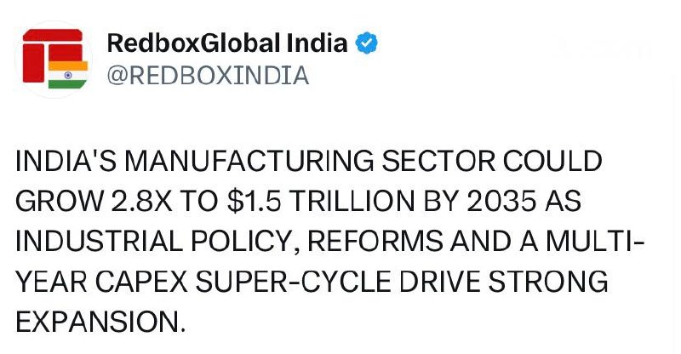This screenshot has width=681, height=354.
Task: Click the word INDIA'S starting the tweet
Action: pyautogui.click(x=66, y=161)
